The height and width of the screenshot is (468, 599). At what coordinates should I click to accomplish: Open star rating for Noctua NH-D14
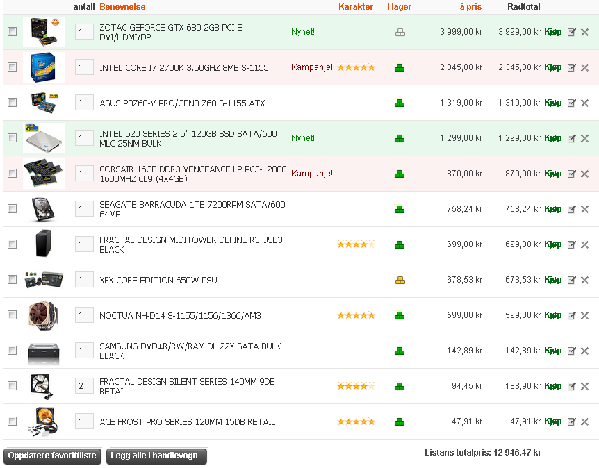click(x=356, y=316)
